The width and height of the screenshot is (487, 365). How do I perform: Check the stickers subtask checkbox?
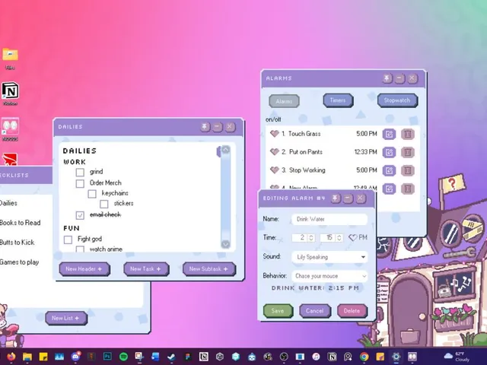click(x=104, y=204)
